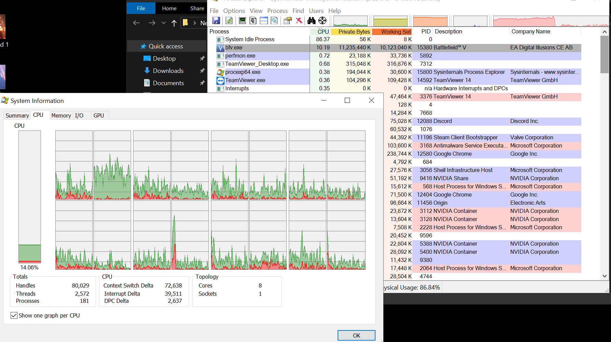Image resolution: width=611 pixels, height=342 pixels.
Task: Sort processes by the Private Bytes column
Action: 354,32
